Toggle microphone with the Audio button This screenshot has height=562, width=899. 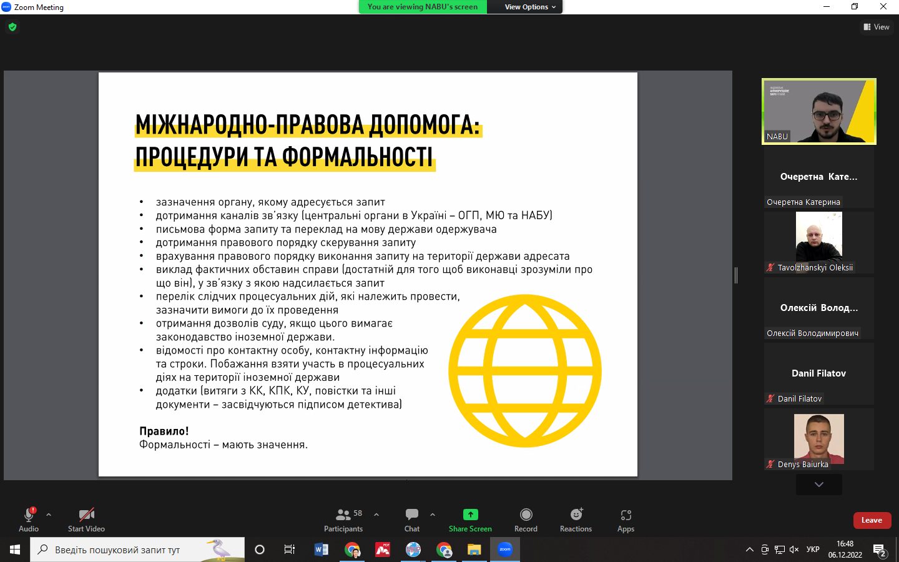29,515
